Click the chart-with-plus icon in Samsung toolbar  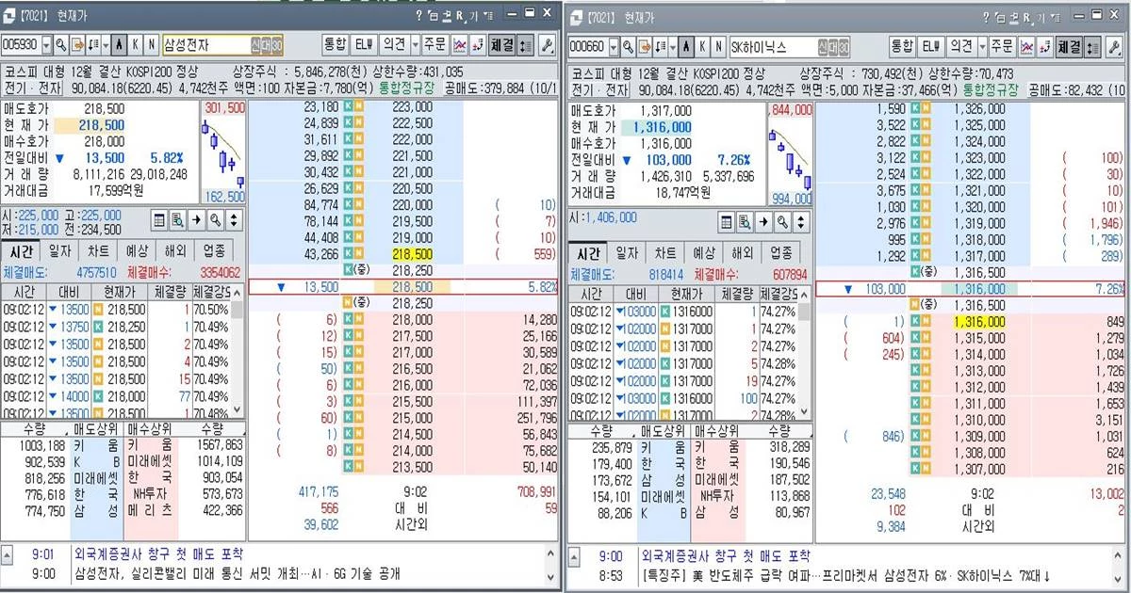pyautogui.click(x=478, y=45)
